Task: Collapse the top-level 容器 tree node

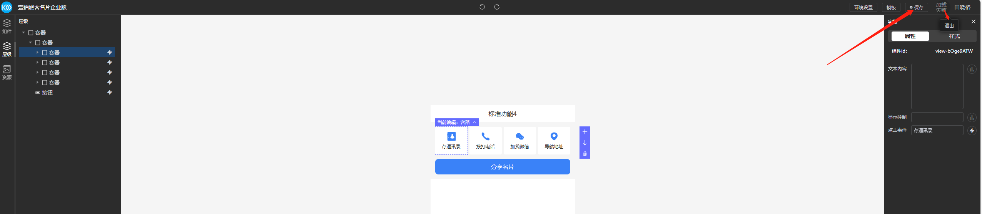Action: tap(23, 33)
